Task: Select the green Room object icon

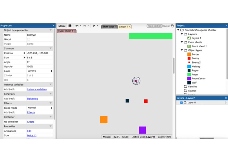Action: (189, 75)
